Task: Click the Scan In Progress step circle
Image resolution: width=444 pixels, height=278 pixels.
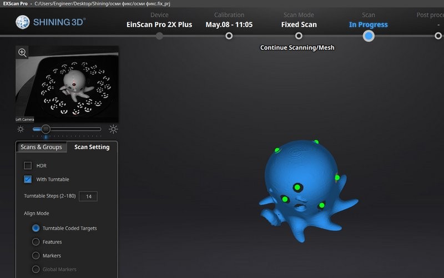Action: 369,36
